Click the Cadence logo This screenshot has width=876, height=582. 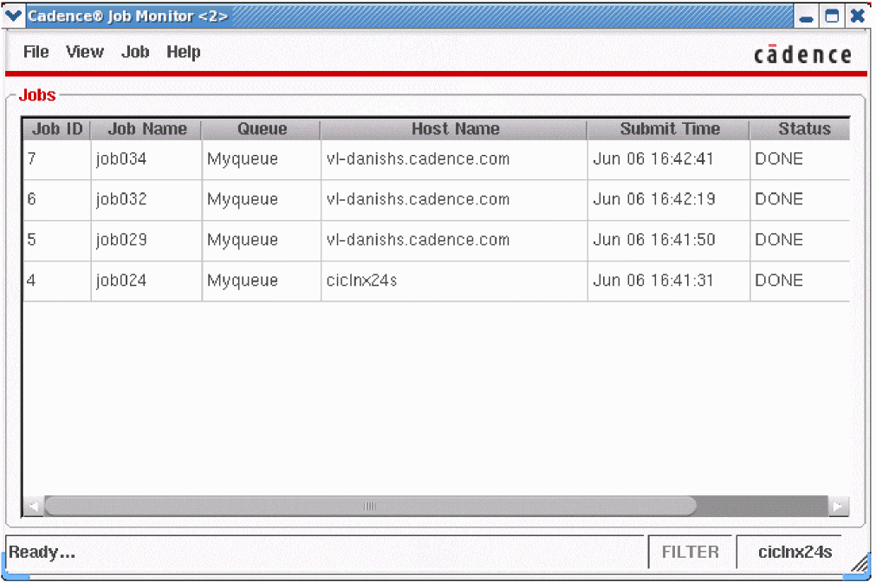pos(802,55)
